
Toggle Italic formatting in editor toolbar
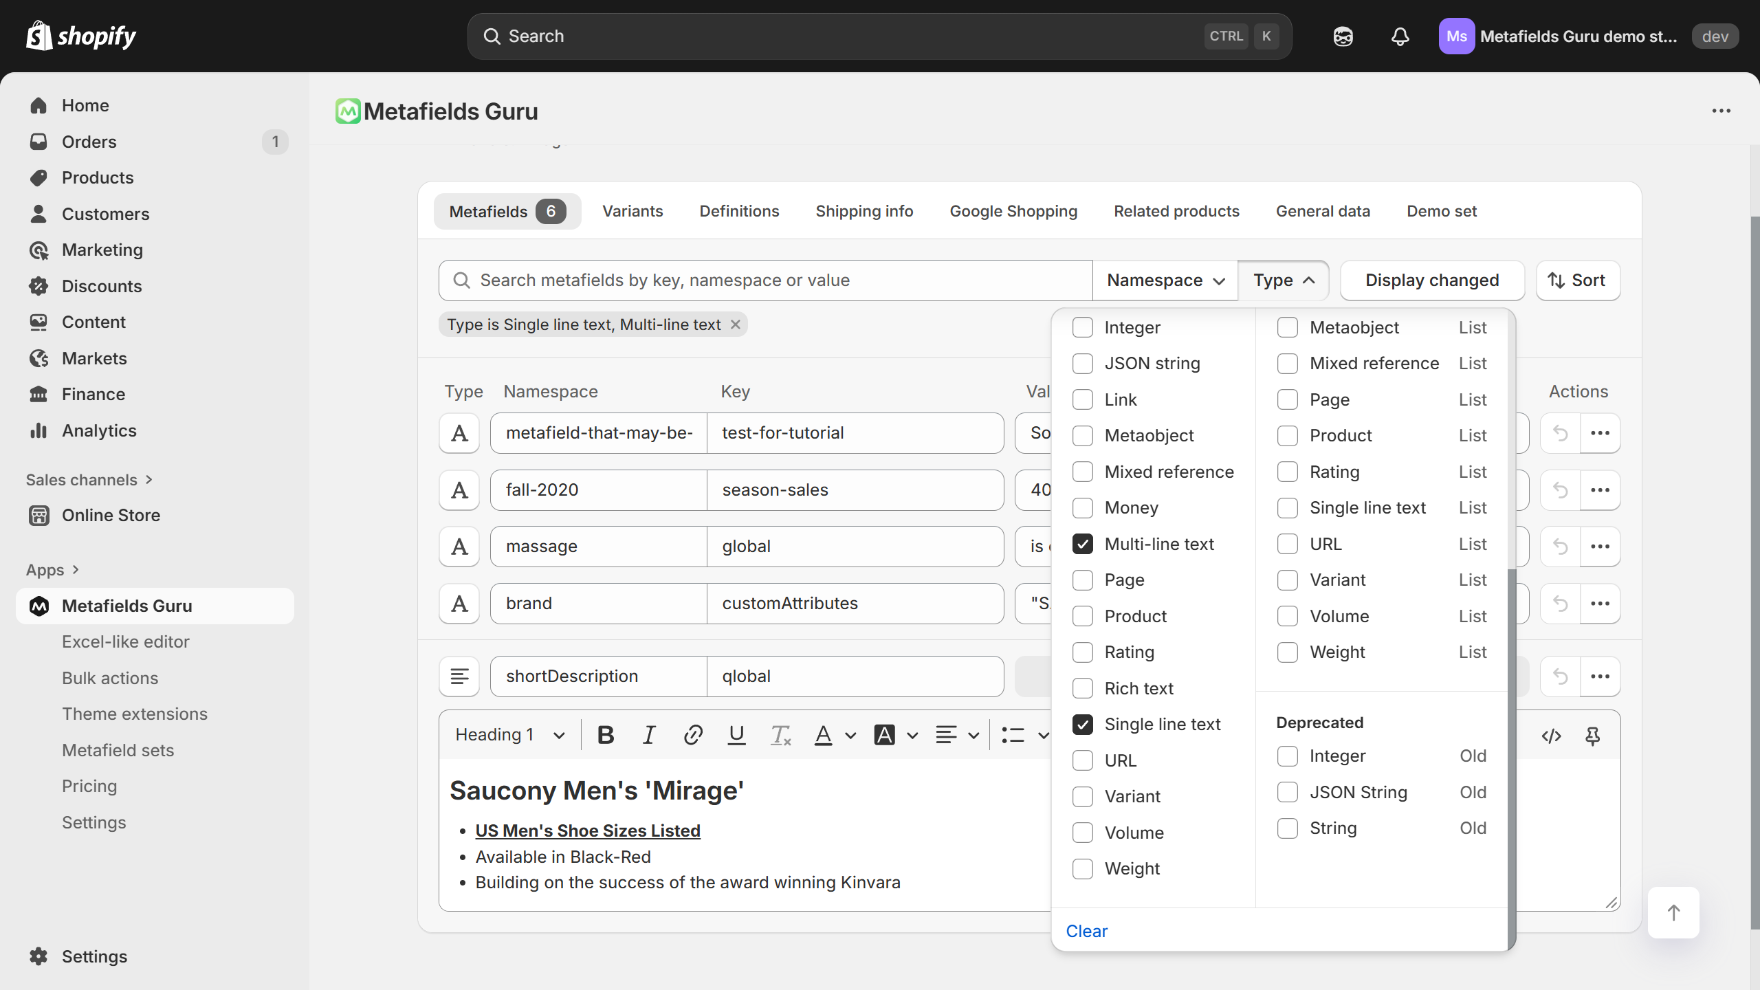[648, 735]
